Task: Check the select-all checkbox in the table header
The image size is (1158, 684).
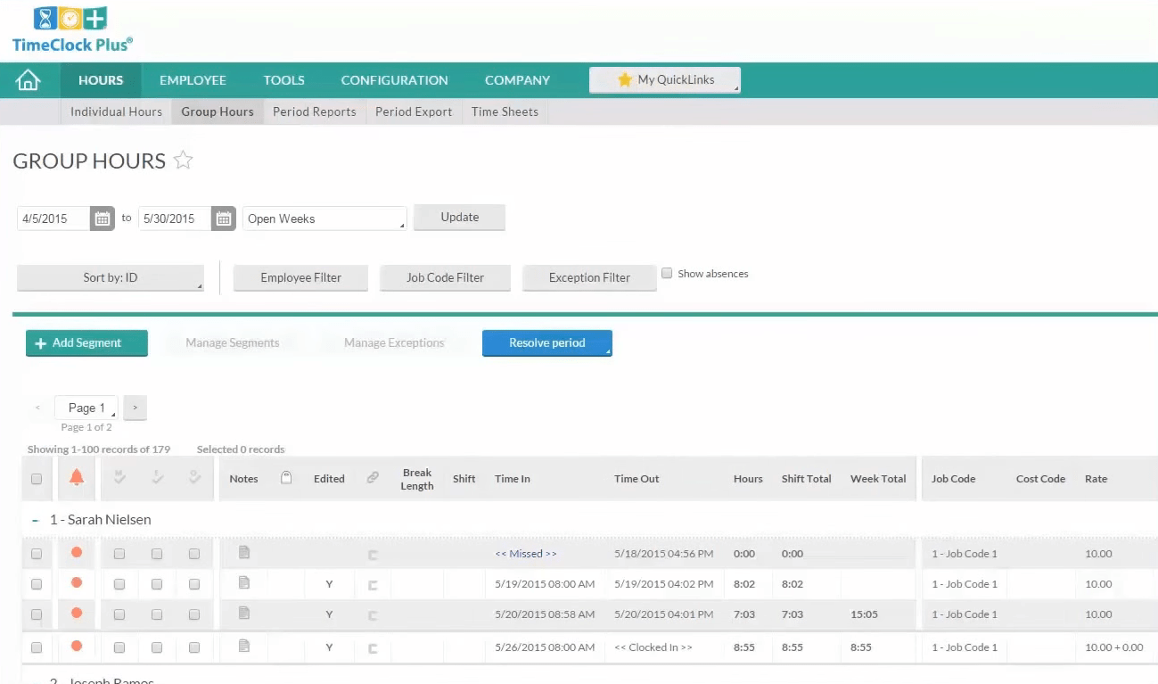Action: [37, 478]
